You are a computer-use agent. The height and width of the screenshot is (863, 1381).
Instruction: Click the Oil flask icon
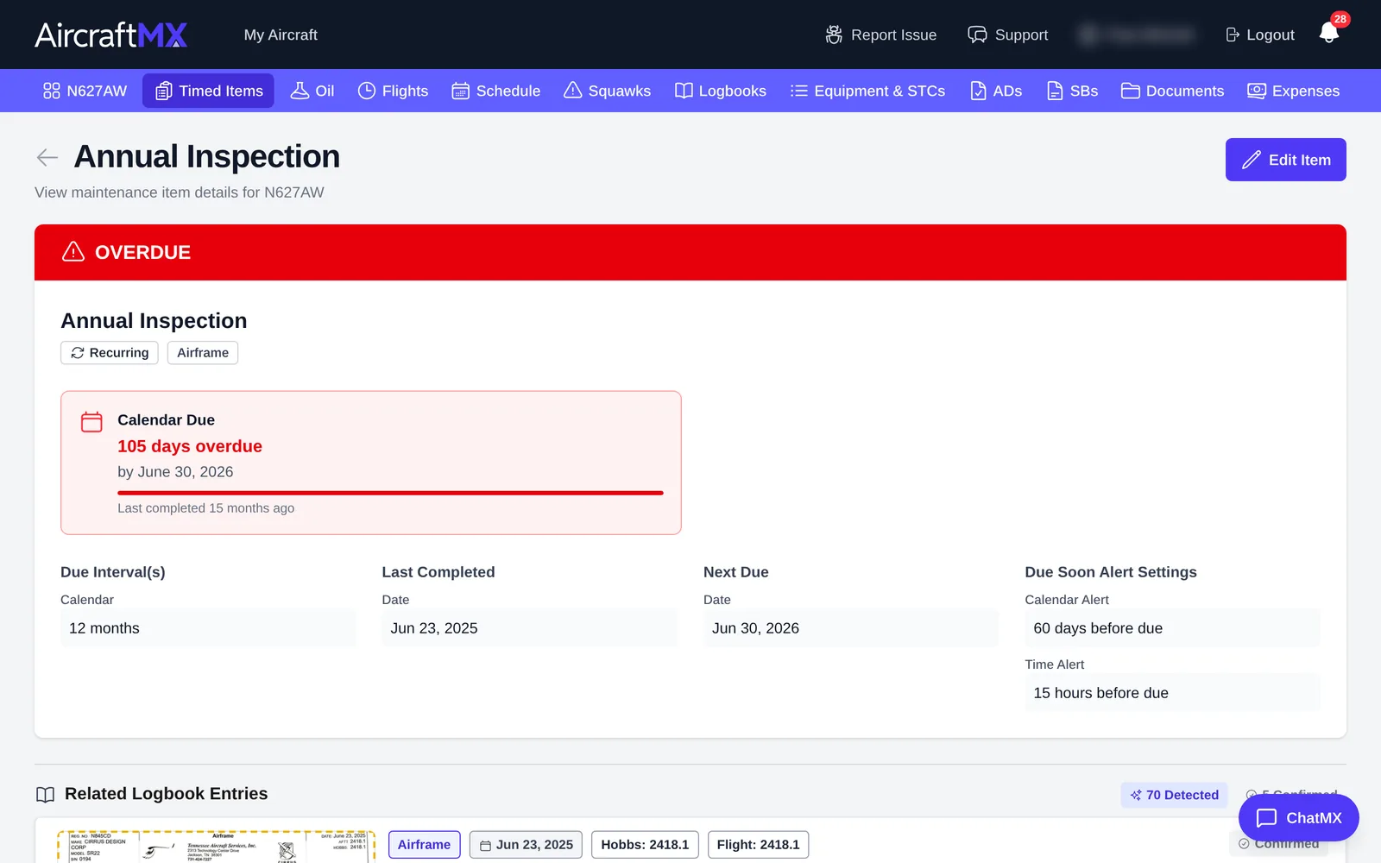(x=300, y=91)
